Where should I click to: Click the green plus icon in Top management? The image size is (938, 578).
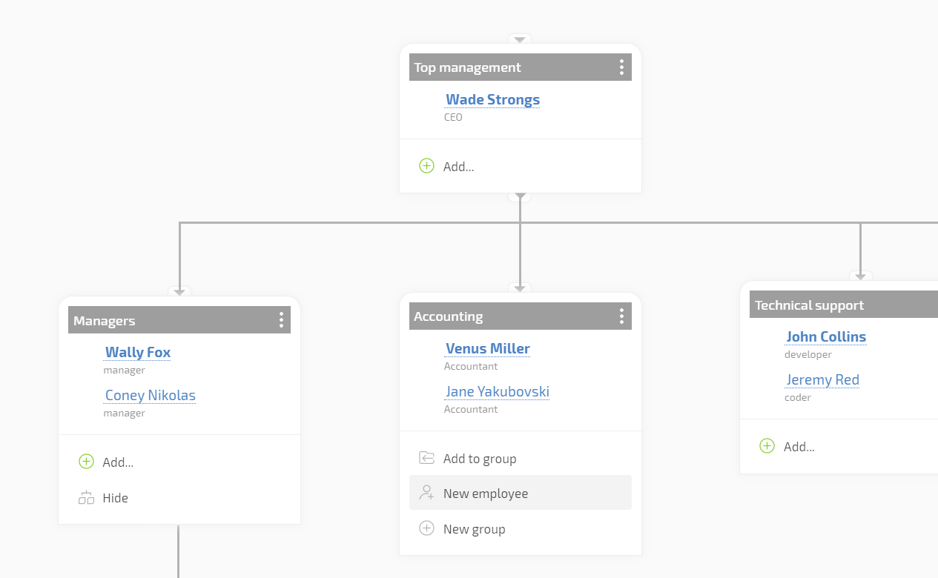click(x=426, y=166)
